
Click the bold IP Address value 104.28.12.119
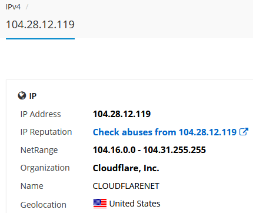tap(122, 114)
